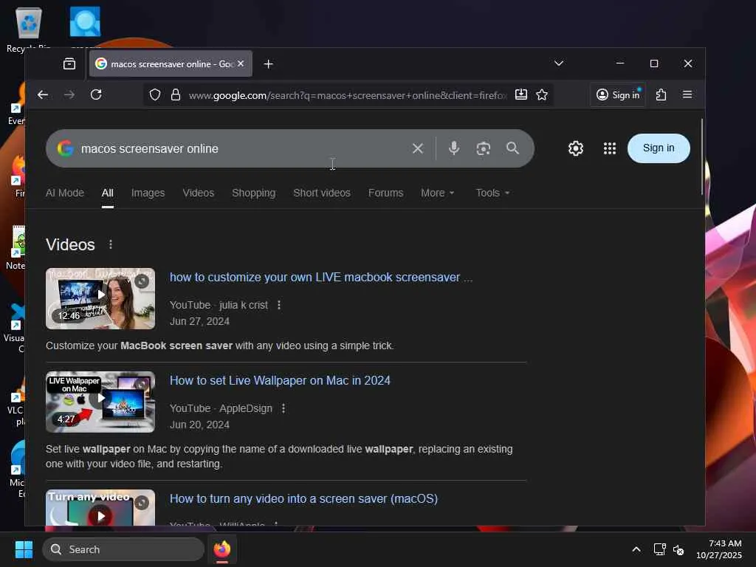The width and height of the screenshot is (756, 567).
Task: Open Recycle Bin desktop icon
Action: [29, 29]
